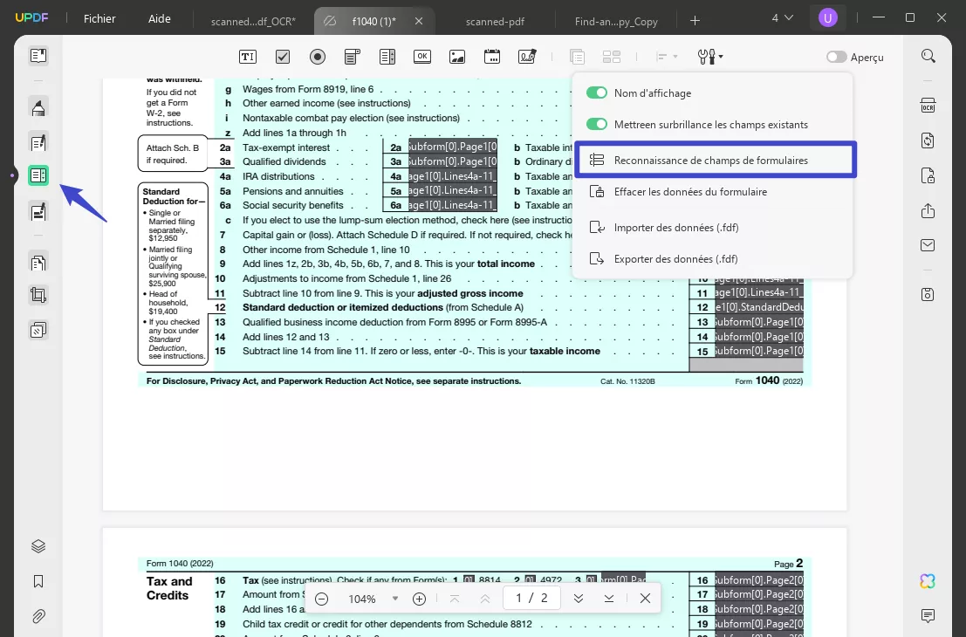
Task: Select the Text Field form tool
Action: pos(247,56)
